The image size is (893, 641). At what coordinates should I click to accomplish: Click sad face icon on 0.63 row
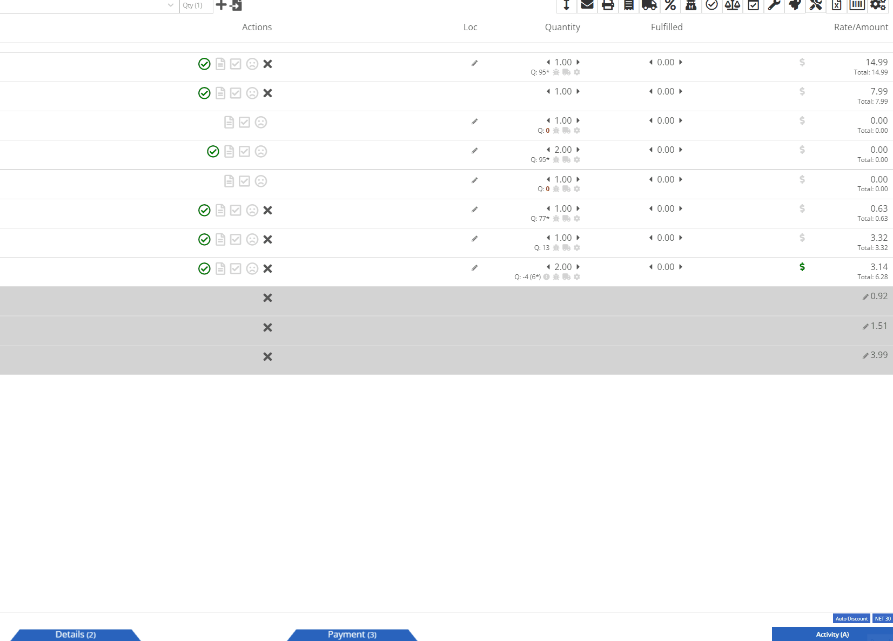(252, 210)
